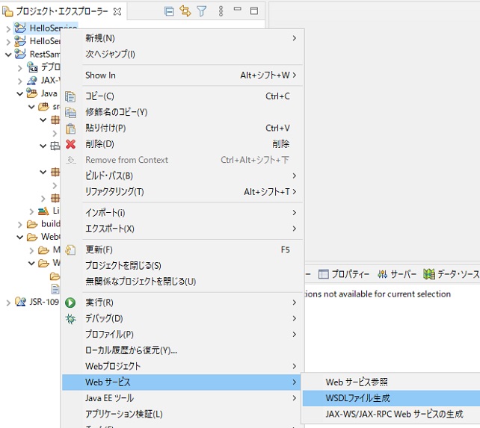Minimize the Project Explorer view
480x428 pixels.
(x=238, y=9)
